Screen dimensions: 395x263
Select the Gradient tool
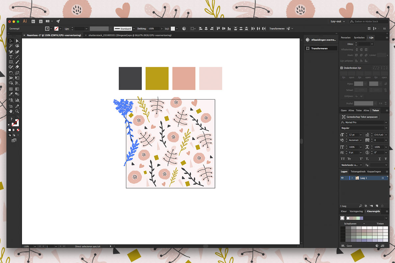[17, 89]
